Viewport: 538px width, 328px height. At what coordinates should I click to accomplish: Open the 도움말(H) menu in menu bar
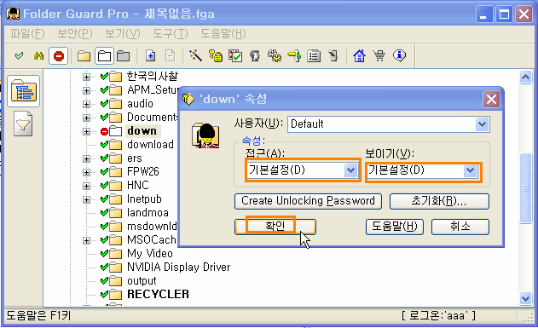point(223,33)
